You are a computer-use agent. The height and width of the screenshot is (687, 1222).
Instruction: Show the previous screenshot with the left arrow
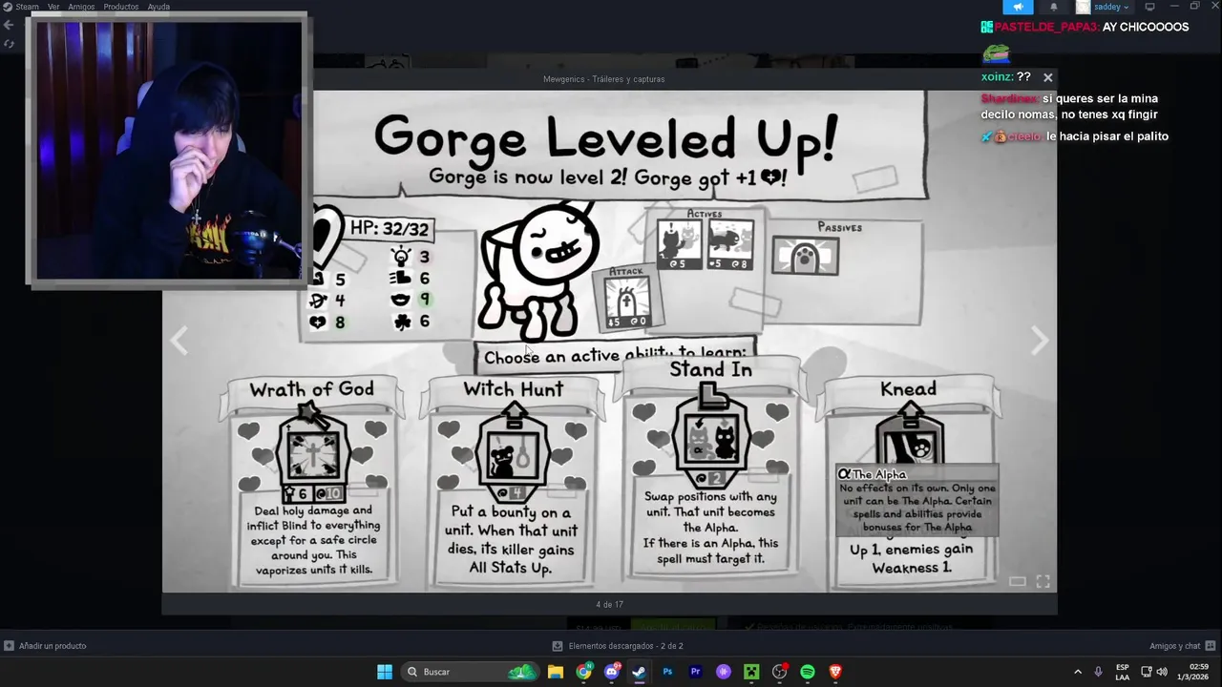click(x=179, y=341)
